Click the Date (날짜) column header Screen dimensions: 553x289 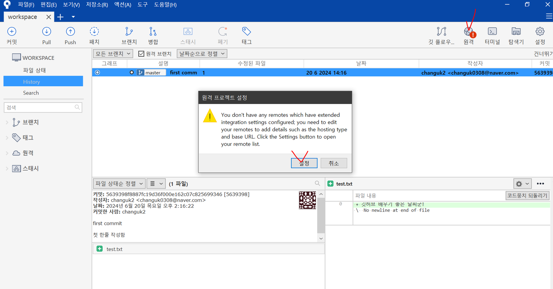coord(361,64)
